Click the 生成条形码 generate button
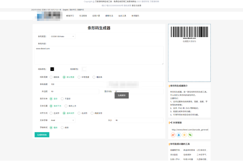Screen dimensions: 243x166 point(42,135)
